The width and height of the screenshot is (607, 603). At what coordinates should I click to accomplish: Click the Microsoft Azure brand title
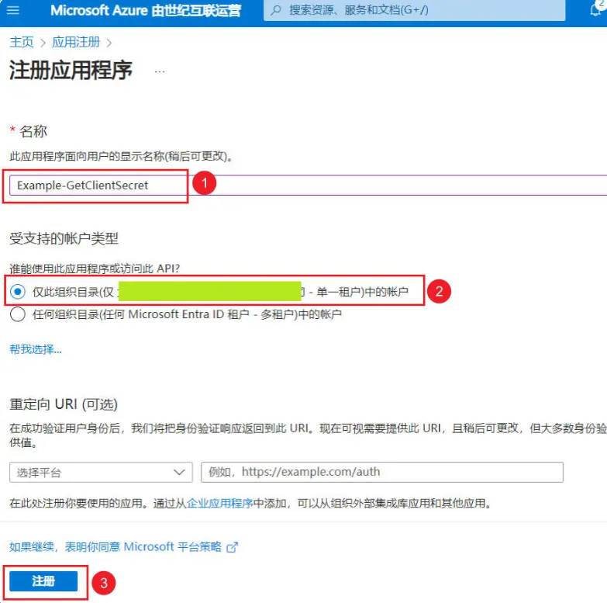[145, 11]
